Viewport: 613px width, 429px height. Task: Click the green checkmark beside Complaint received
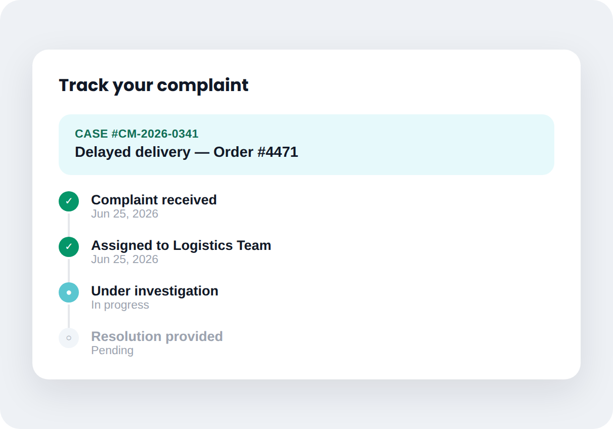(x=69, y=201)
